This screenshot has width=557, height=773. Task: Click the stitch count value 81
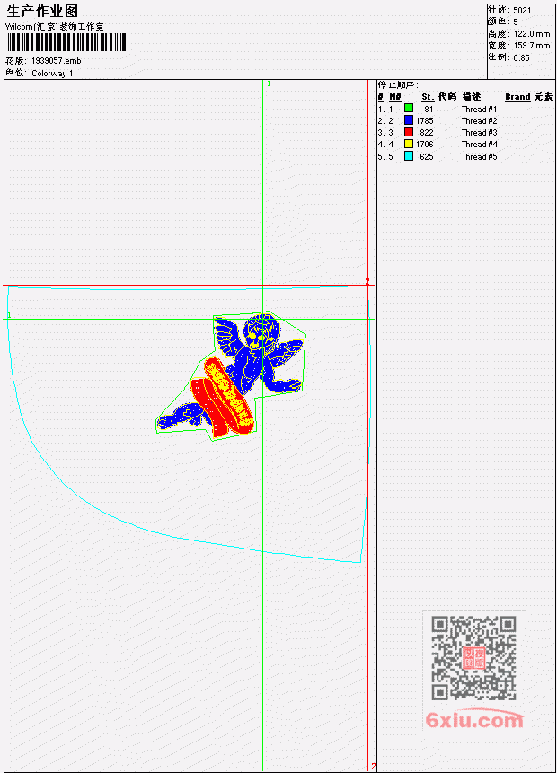click(x=429, y=109)
